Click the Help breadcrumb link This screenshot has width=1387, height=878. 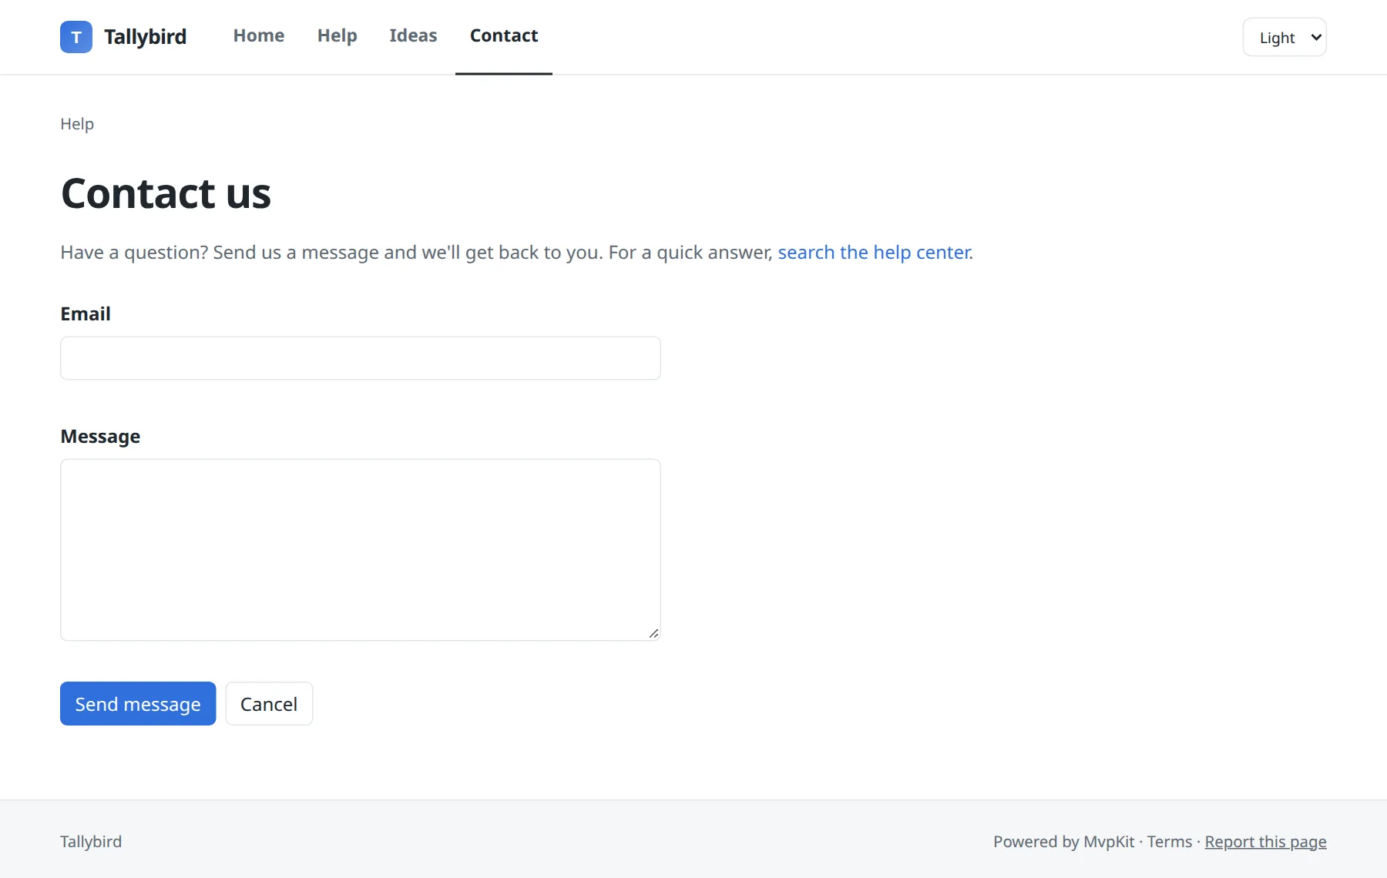coord(77,124)
